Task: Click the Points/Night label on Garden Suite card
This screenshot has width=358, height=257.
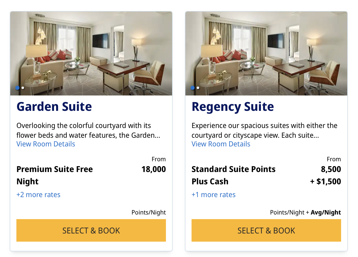Action: pos(149,212)
